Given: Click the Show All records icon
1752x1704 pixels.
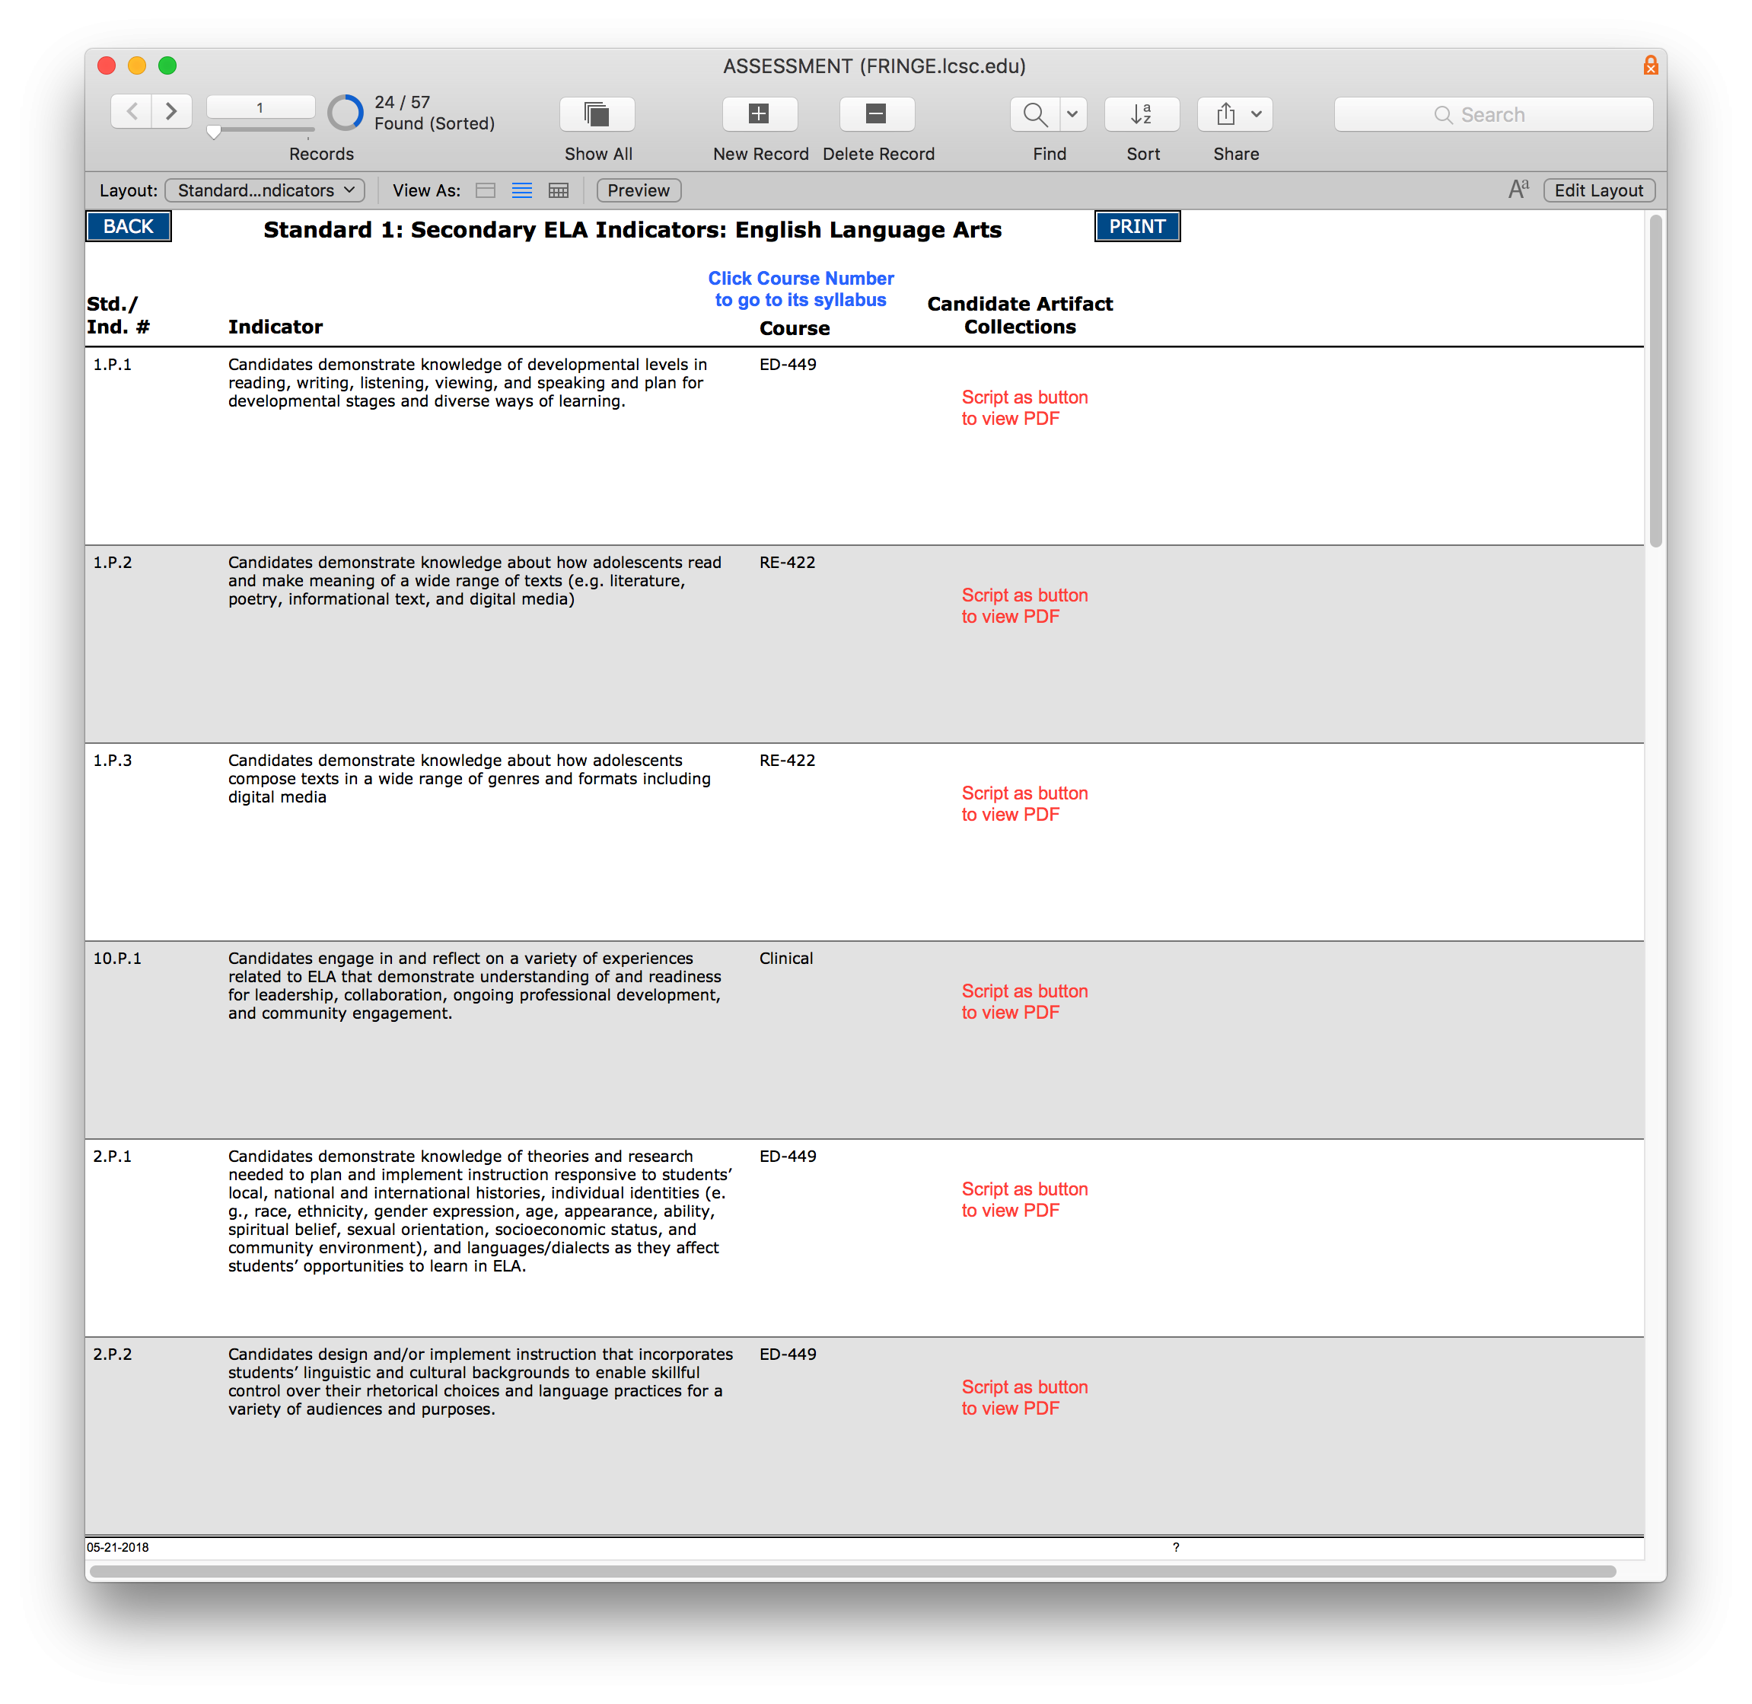Looking at the screenshot, I should [x=597, y=113].
